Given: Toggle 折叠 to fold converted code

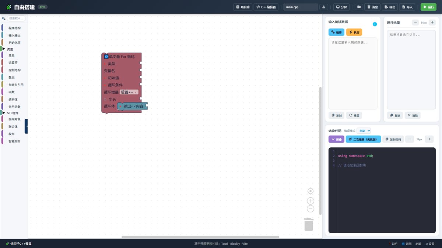Looking at the screenshot, I should [336, 139].
